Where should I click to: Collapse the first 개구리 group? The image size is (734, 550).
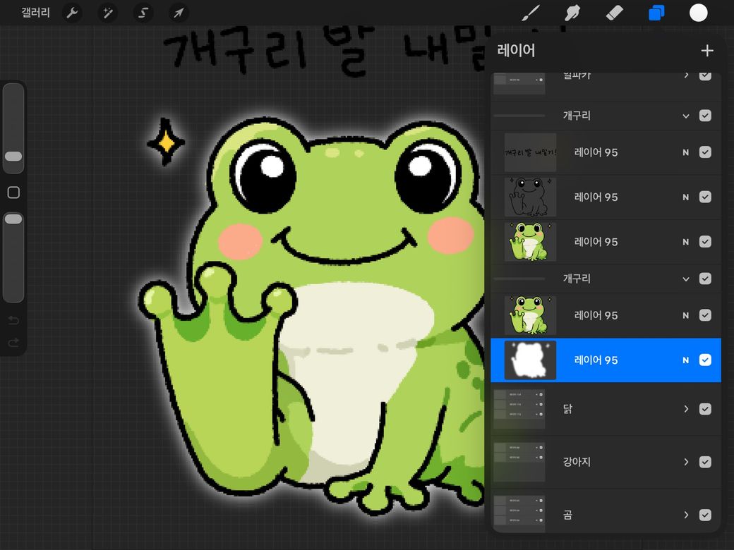click(686, 116)
